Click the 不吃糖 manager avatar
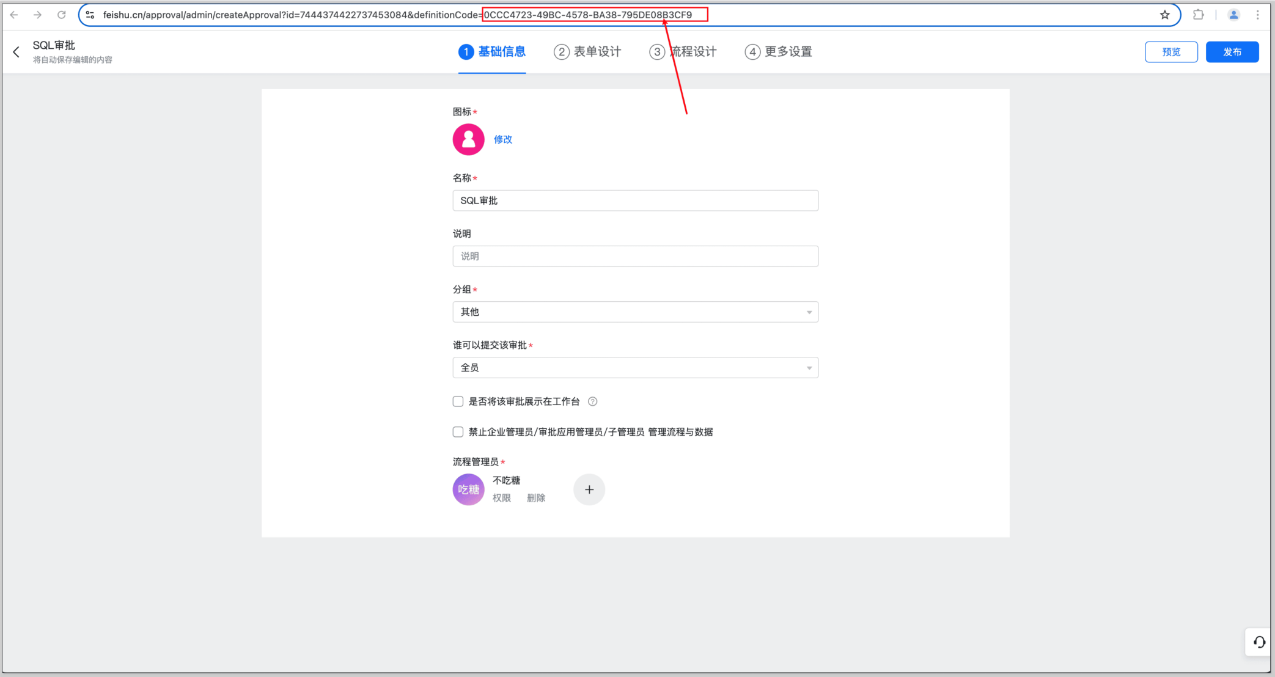This screenshot has width=1275, height=677. (468, 489)
